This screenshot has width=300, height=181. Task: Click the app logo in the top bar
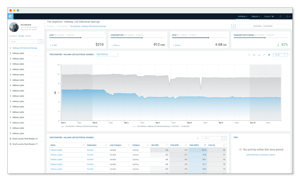tap(10, 16)
